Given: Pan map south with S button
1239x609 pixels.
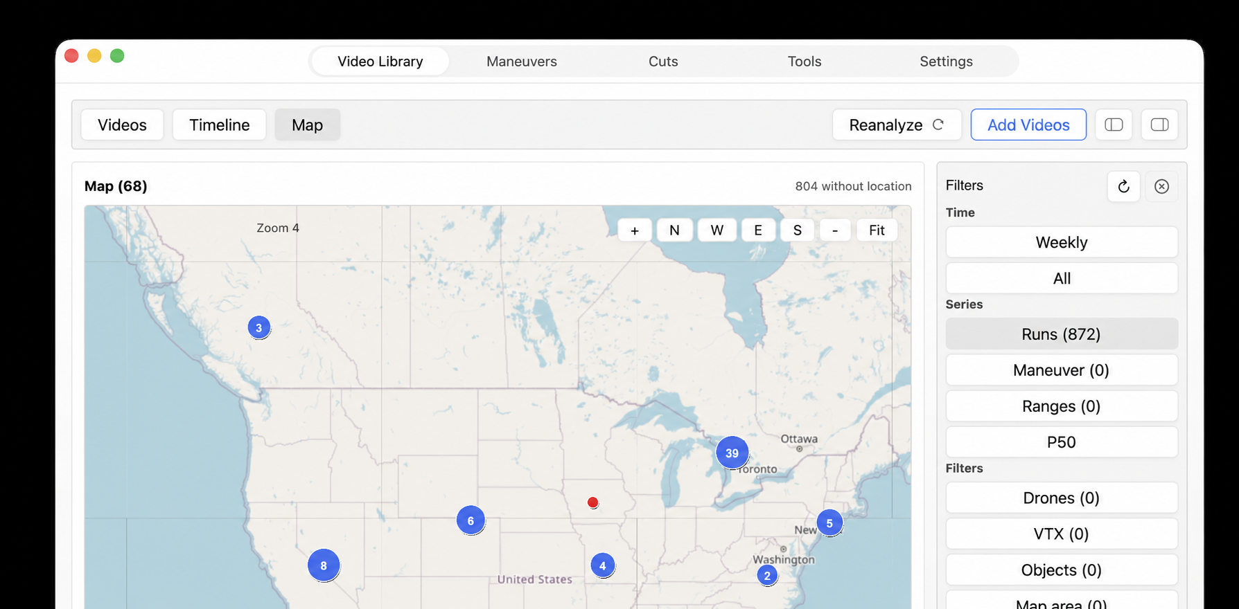Looking at the screenshot, I should point(798,230).
